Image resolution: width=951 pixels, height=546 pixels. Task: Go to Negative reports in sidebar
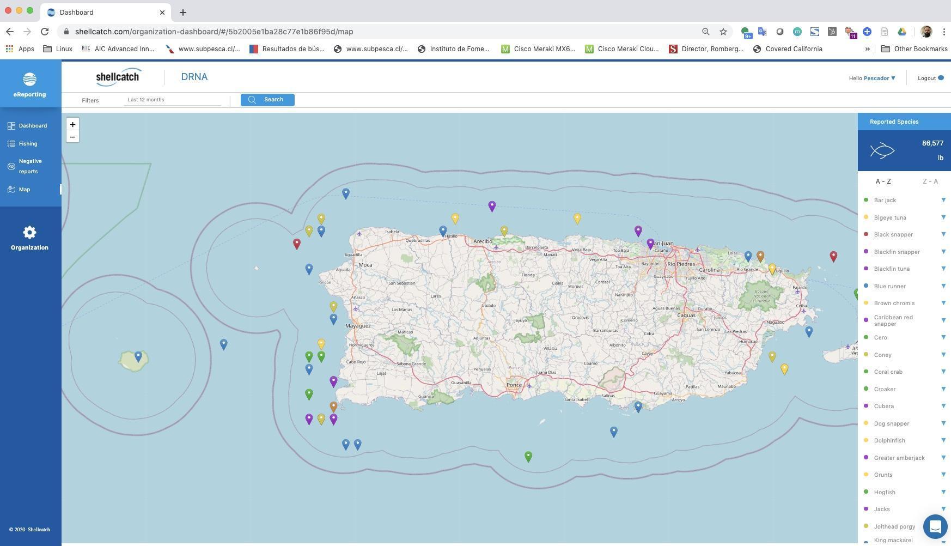point(30,166)
